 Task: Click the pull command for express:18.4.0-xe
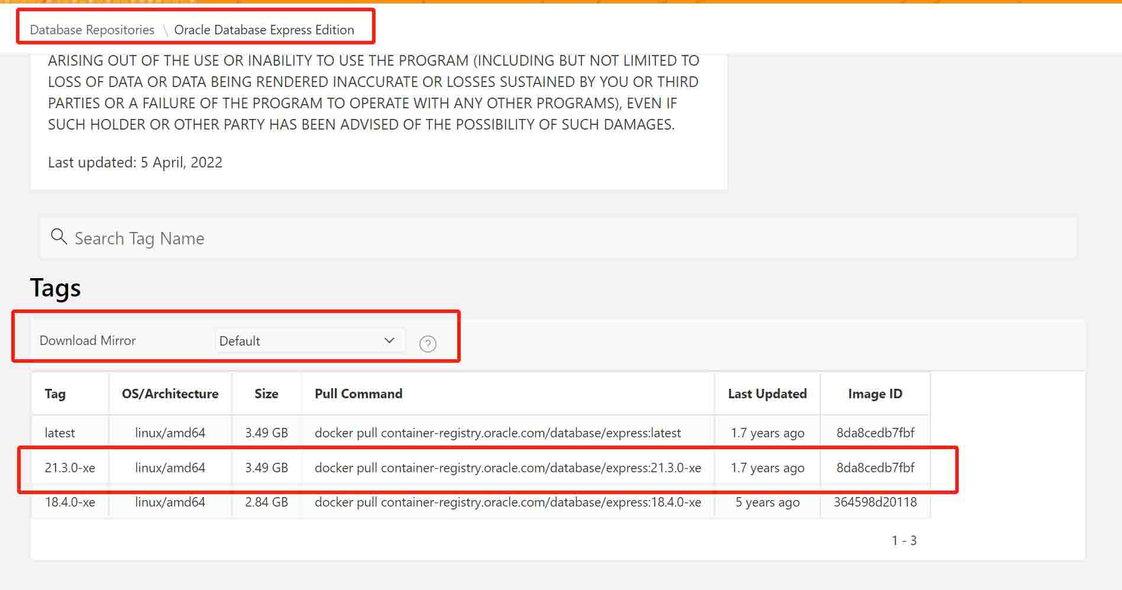tap(507, 502)
